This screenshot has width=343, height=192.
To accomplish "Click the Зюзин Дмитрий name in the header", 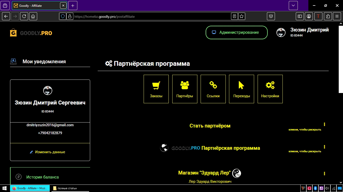I will pyautogui.click(x=310, y=30).
